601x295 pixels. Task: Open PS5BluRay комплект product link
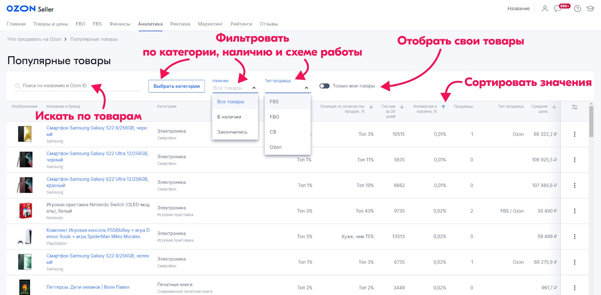[x=98, y=233]
